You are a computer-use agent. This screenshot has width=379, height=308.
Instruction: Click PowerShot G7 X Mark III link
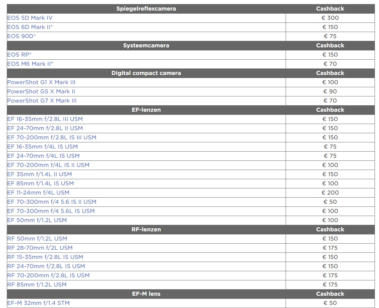tap(42, 101)
